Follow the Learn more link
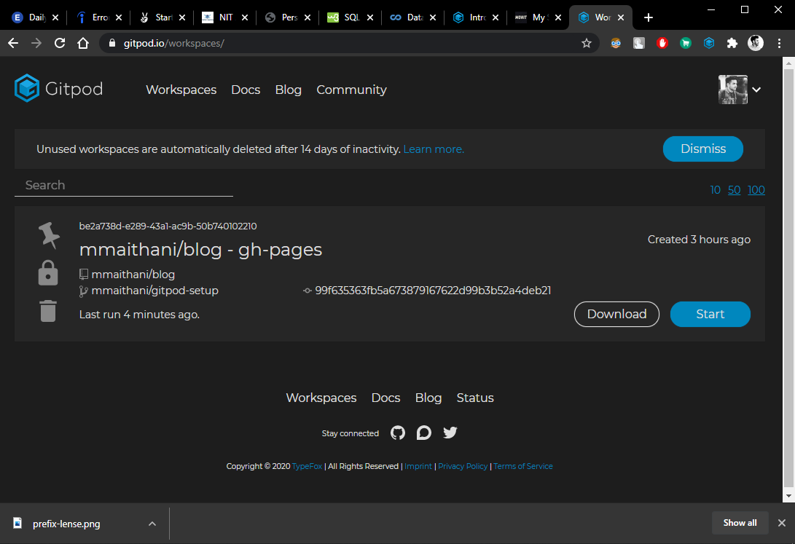Viewport: 795px width, 544px height. (x=434, y=149)
